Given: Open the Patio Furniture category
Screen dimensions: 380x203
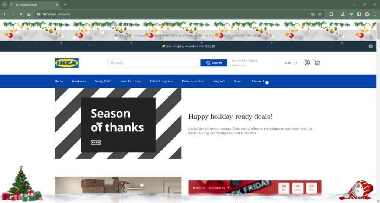Looking at the screenshot, I should pos(131,81).
